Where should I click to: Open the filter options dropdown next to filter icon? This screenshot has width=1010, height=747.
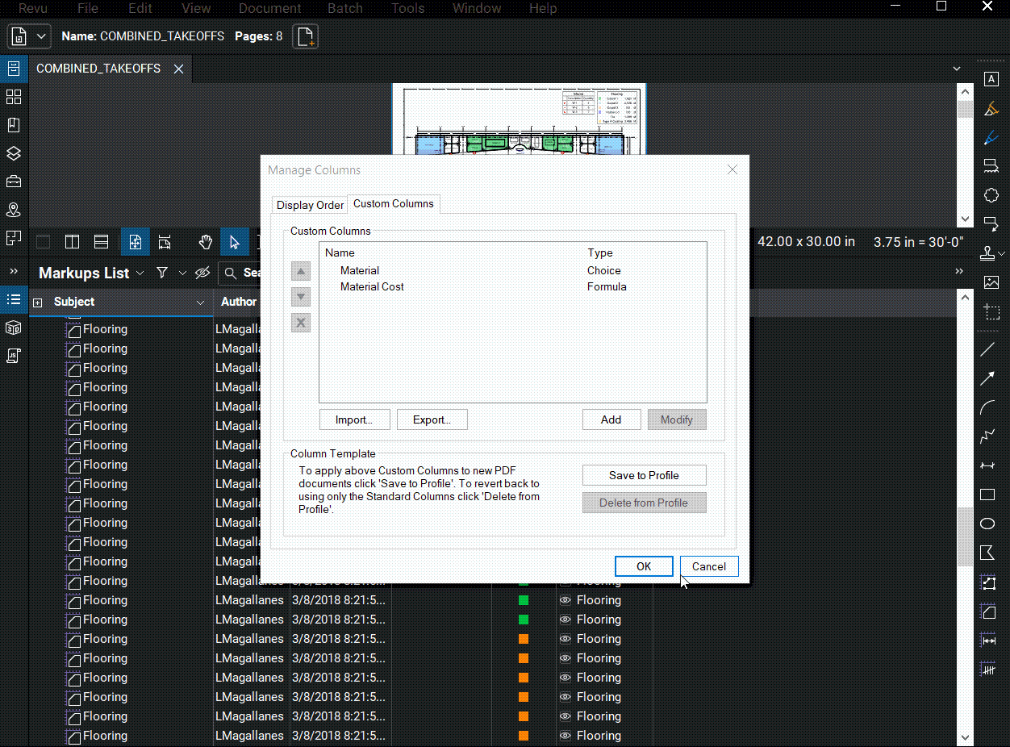[x=182, y=273]
